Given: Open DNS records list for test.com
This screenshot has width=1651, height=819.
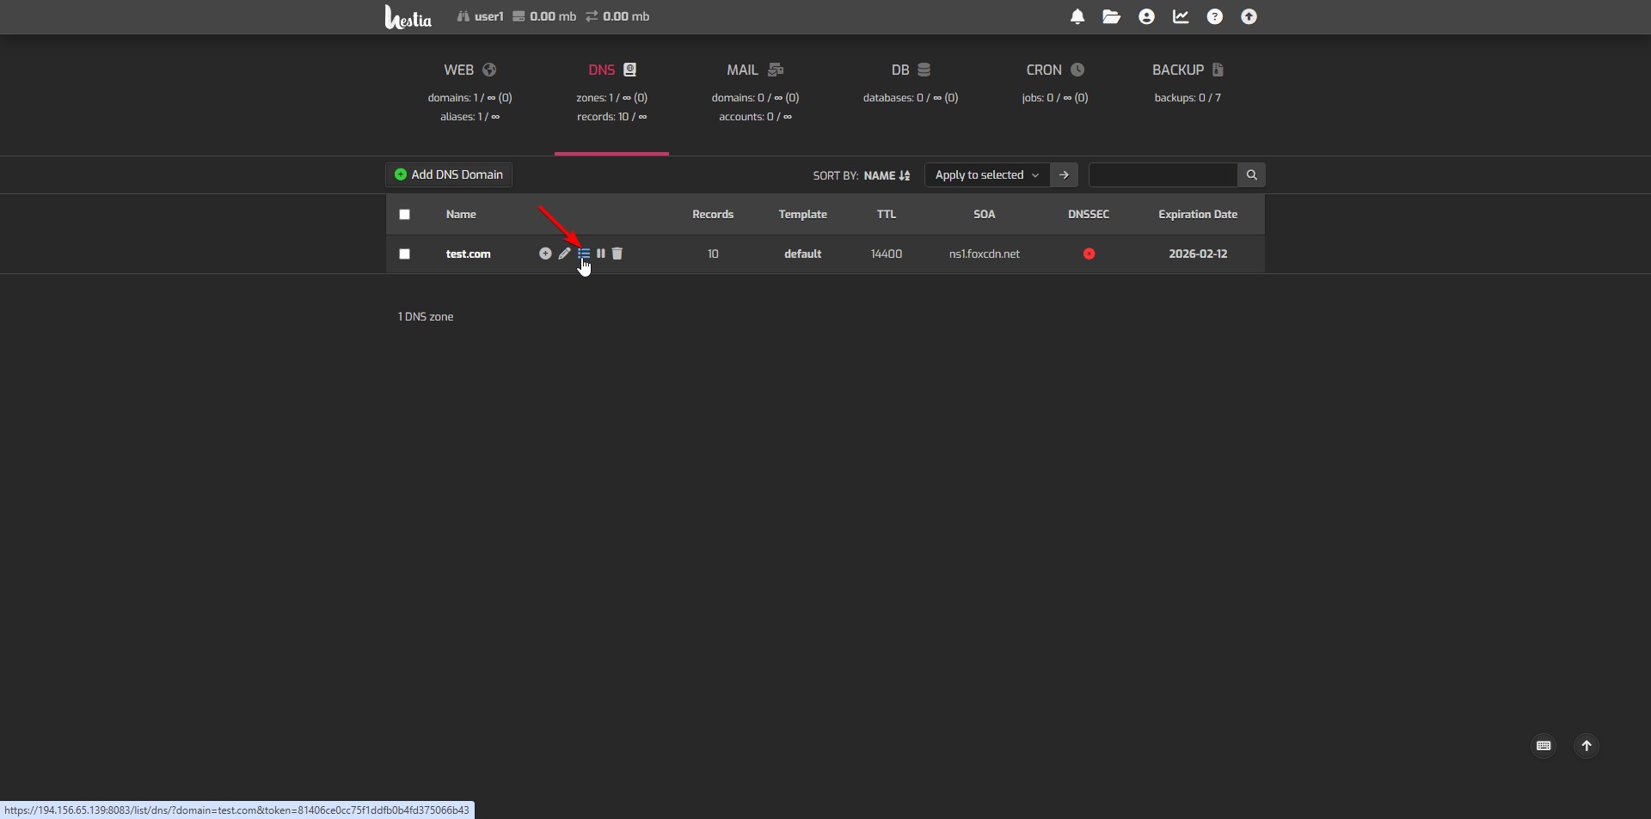Looking at the screenshot, I should tap(584, 254).
